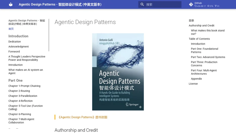Click the 目录 TOC label
The height and width of the screenshot is (133, 236).
[x=191, y=20]
